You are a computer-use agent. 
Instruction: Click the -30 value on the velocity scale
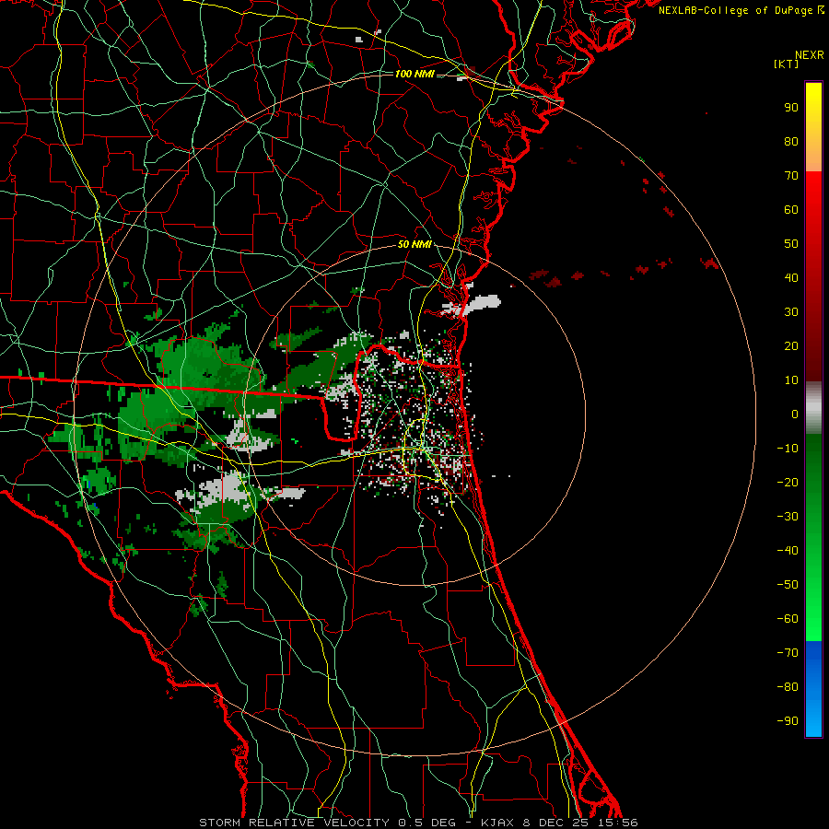788,517
